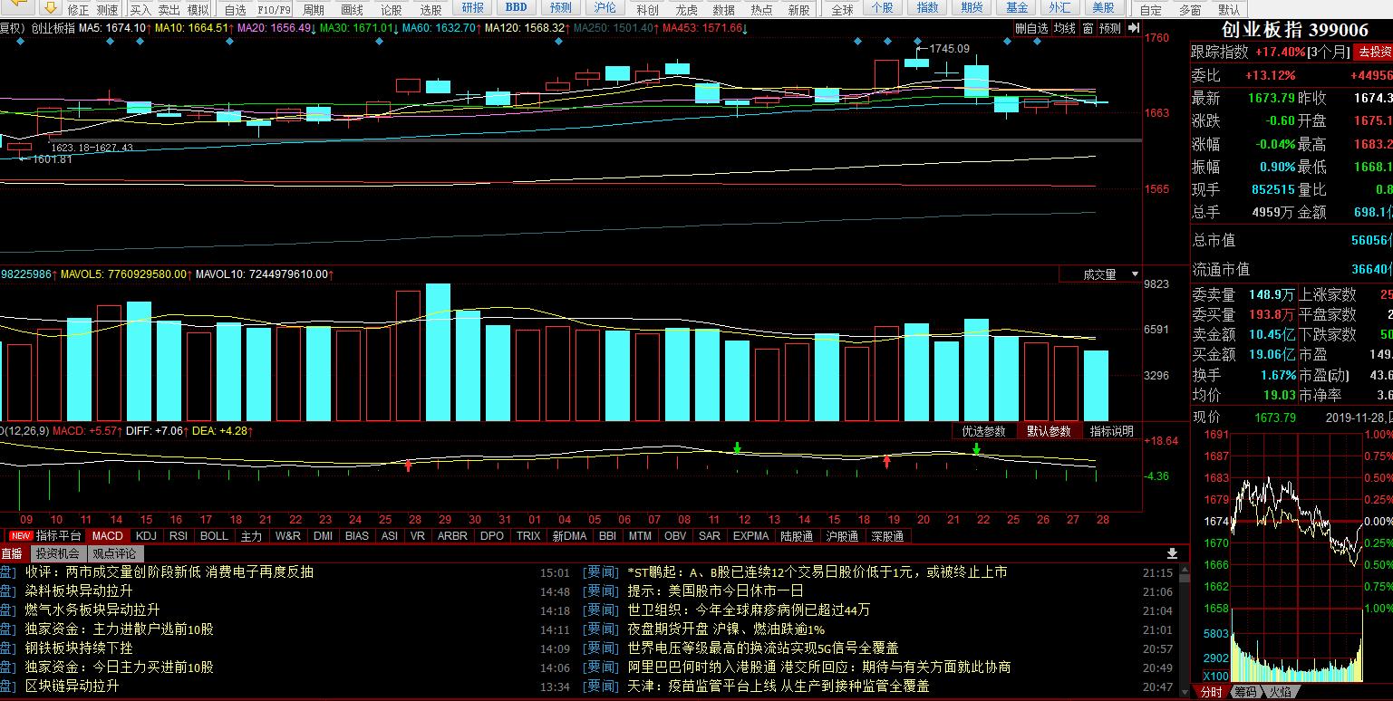The width and height of the screenshot is (1393, 701).
Task: Open the BBD toolbar button
Action: coord(516,8)
